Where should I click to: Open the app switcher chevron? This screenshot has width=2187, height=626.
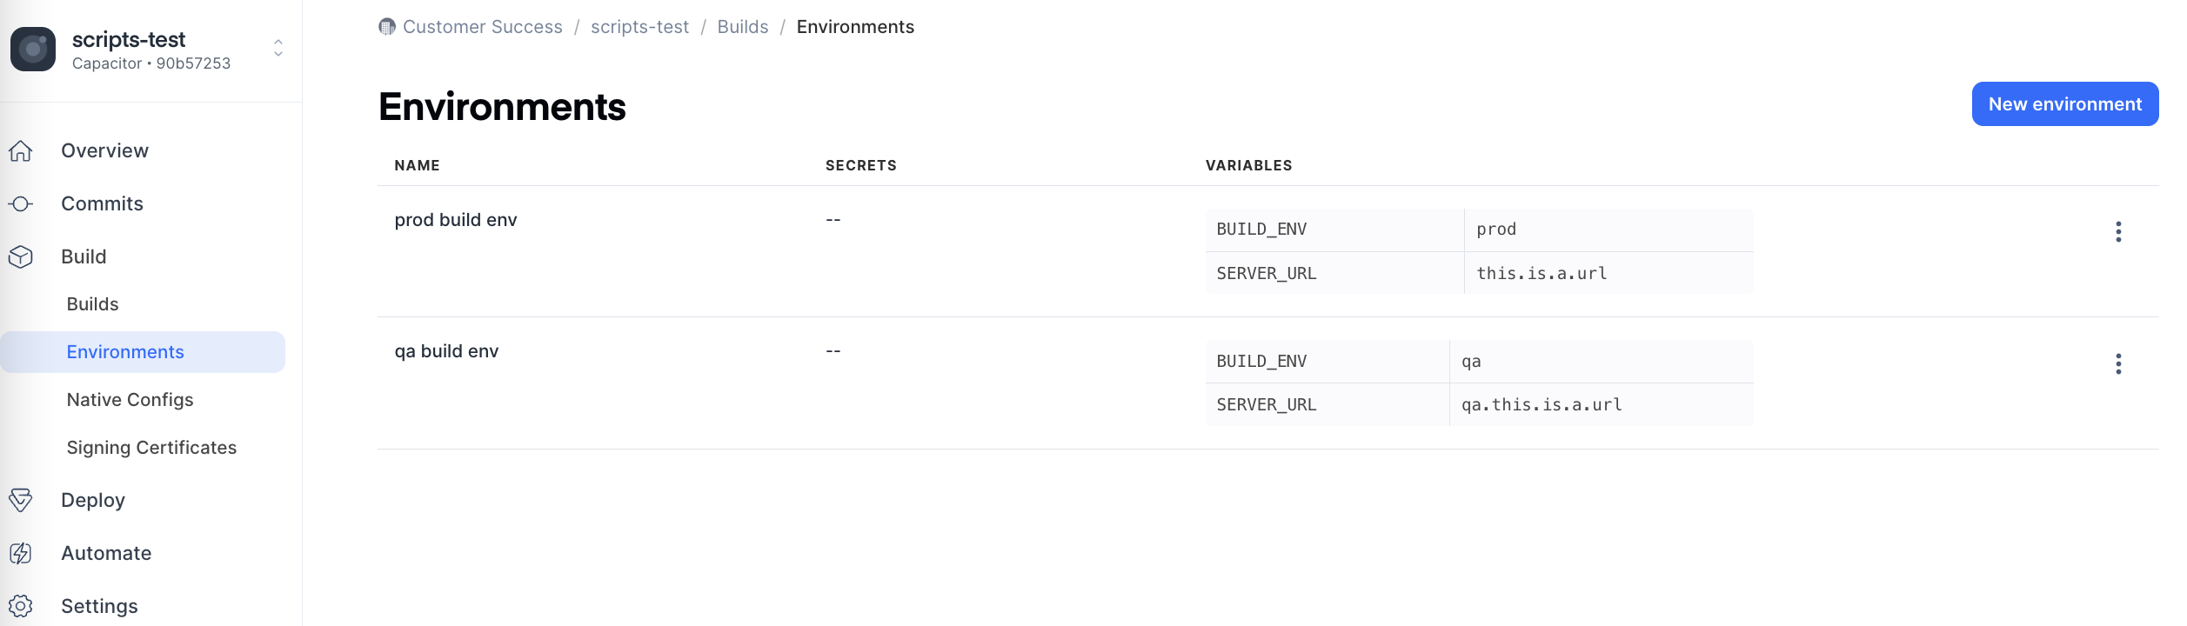278,48
